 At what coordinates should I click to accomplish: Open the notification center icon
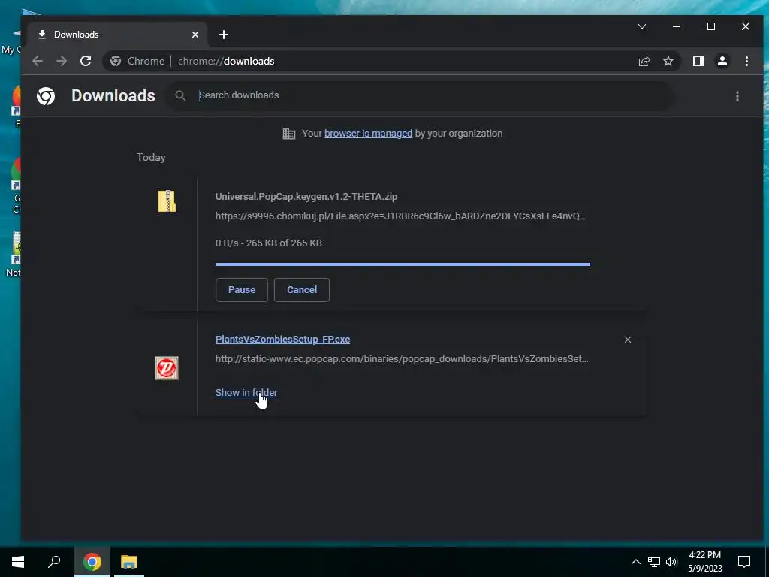pyautogui.click(x=744, y=562)
